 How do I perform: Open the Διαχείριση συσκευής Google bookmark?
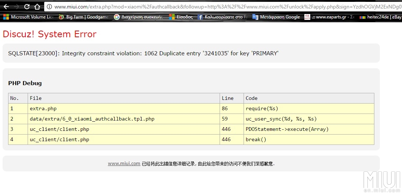click(139, 17)
